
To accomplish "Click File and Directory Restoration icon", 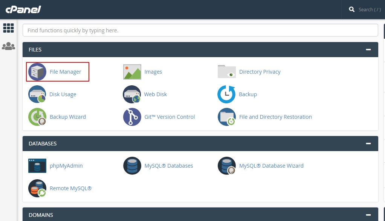I will (x=227, y=117).
